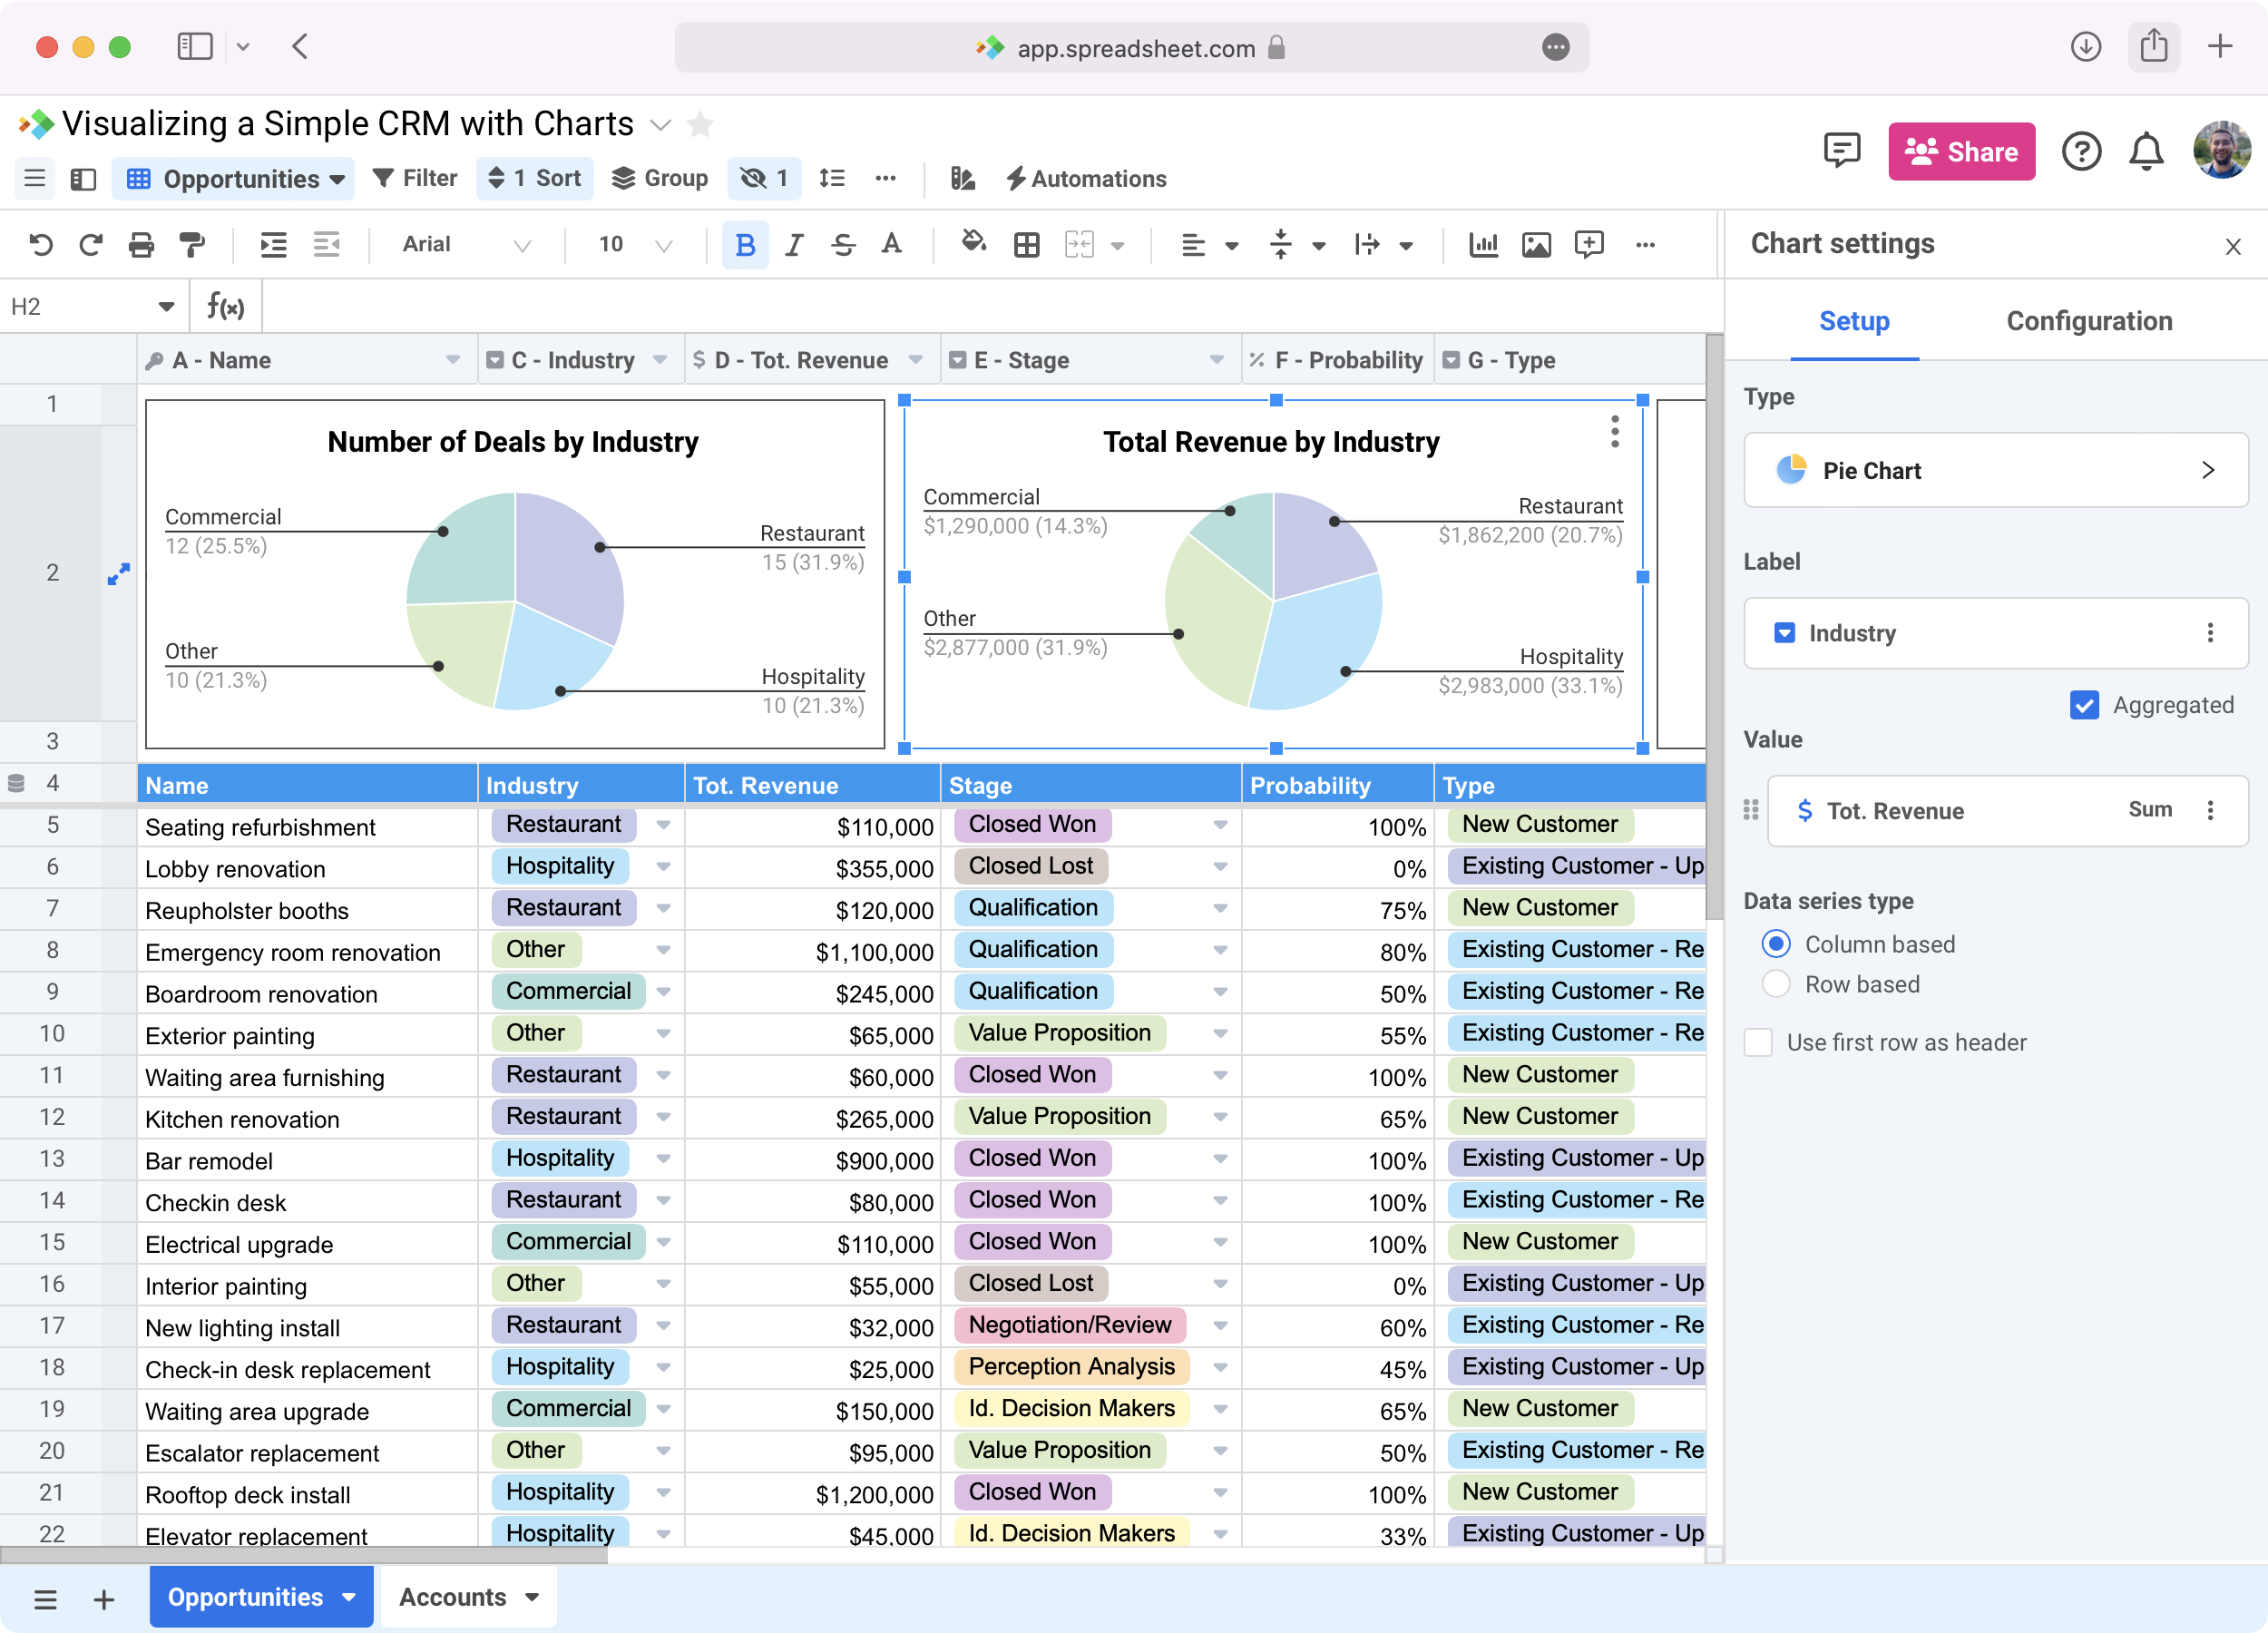Open the cell borders tool
The height and width of the screenshot is (1633, 2268).
coord(1026,245)
